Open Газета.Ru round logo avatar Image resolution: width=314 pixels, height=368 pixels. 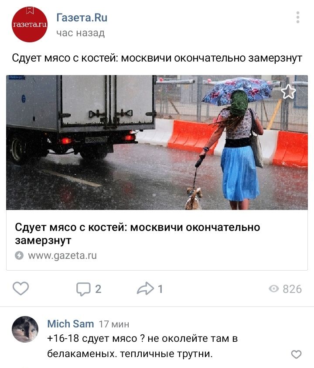coord(30,24)
